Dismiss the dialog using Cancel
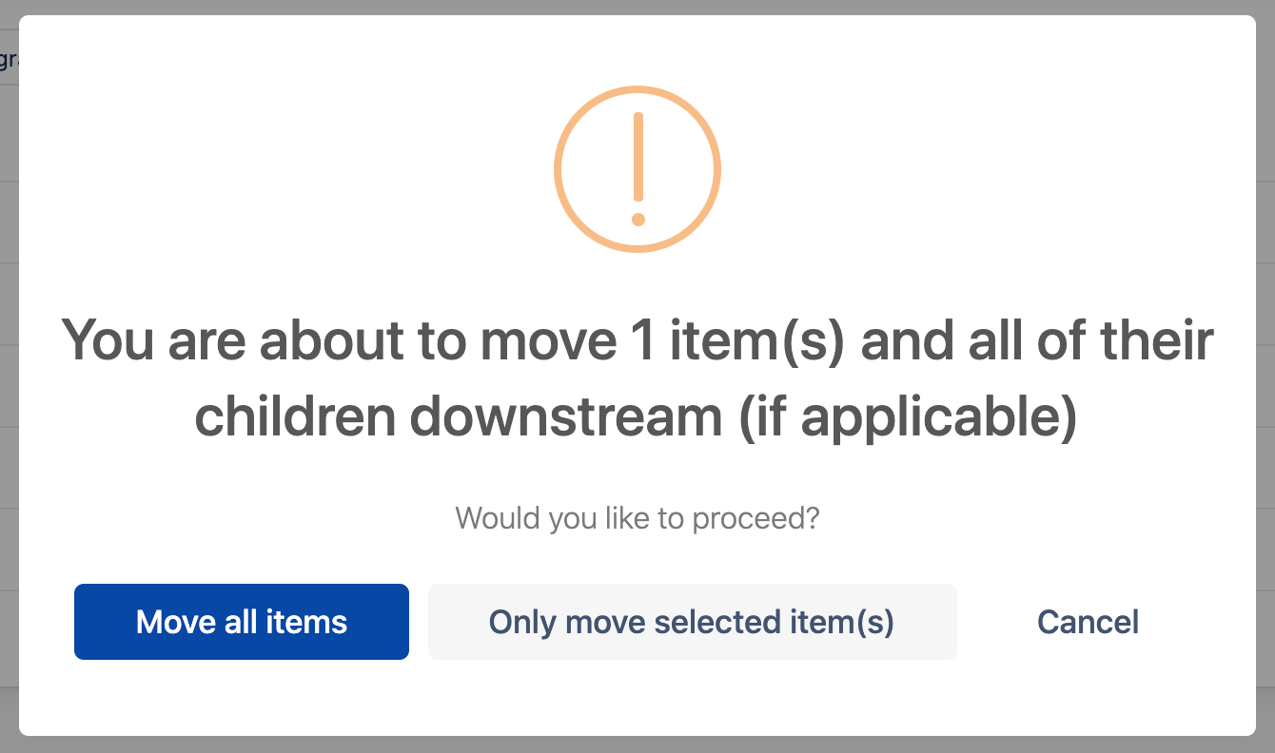Viewport: 1275px width, 753px height. (1088, 622)
